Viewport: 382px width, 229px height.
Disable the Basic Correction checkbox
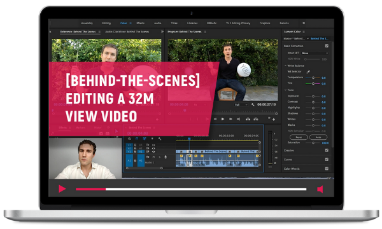coord(327,46)
